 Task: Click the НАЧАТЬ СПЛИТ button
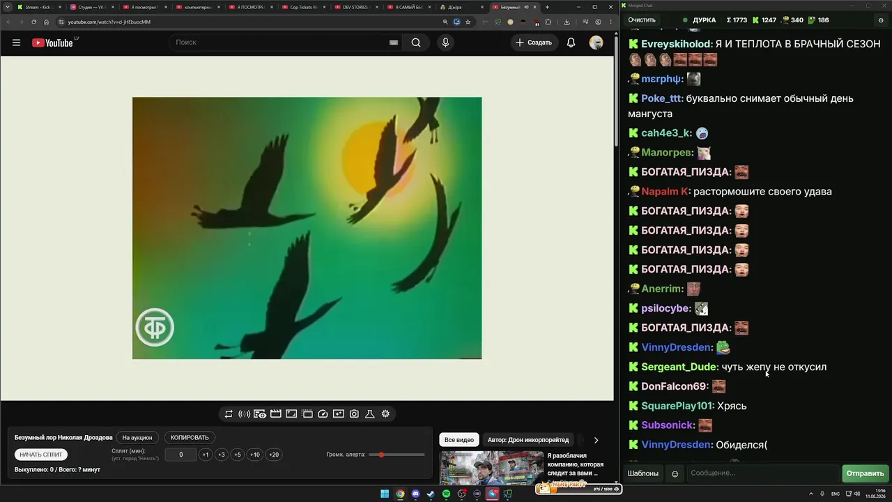(x=41, y=455)
